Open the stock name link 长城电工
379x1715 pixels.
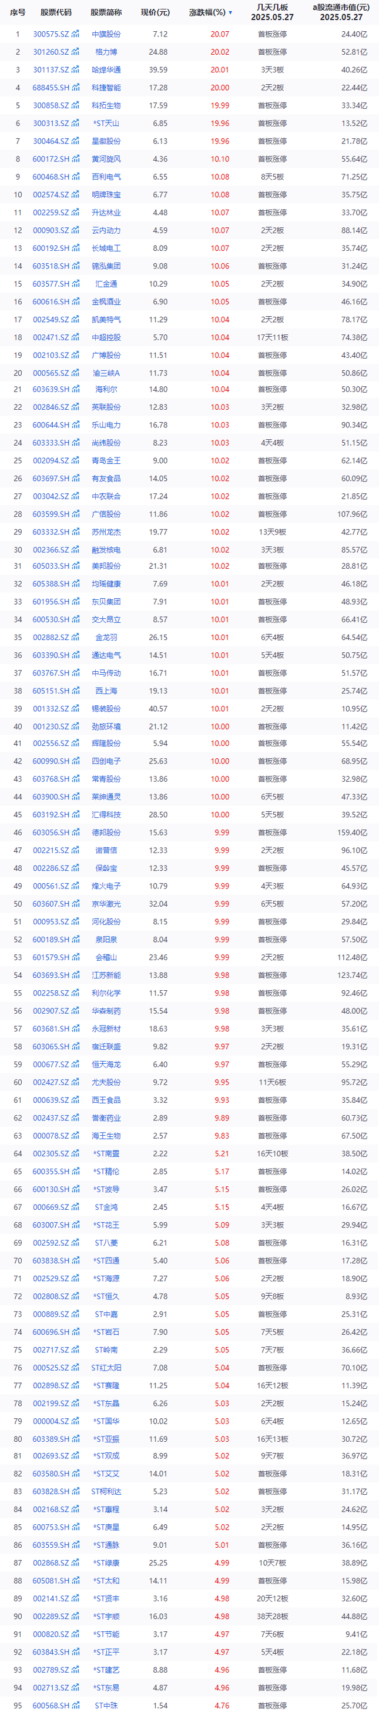[106, 248]
